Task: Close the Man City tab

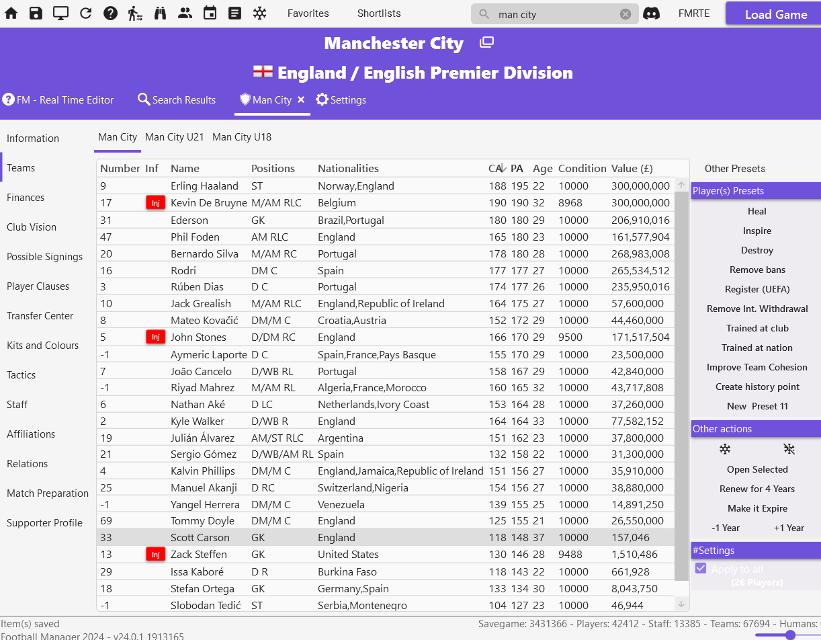Action: [301, 99]
